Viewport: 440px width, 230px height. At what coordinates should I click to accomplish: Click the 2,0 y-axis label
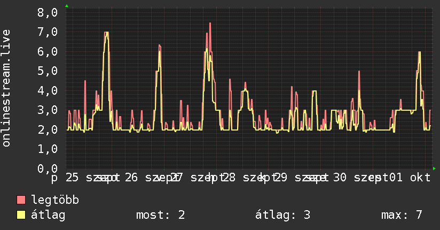click(48, 130)
